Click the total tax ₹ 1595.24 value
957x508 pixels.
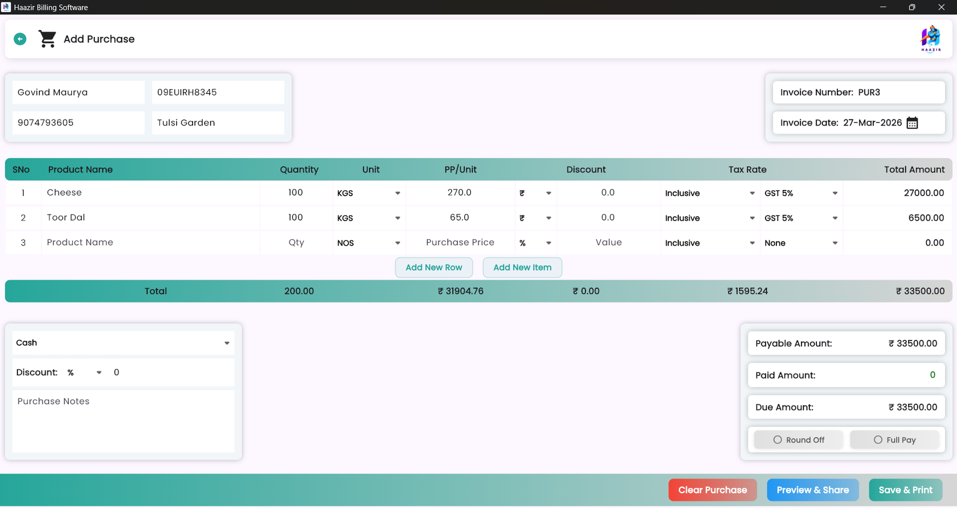pos(748,291)
